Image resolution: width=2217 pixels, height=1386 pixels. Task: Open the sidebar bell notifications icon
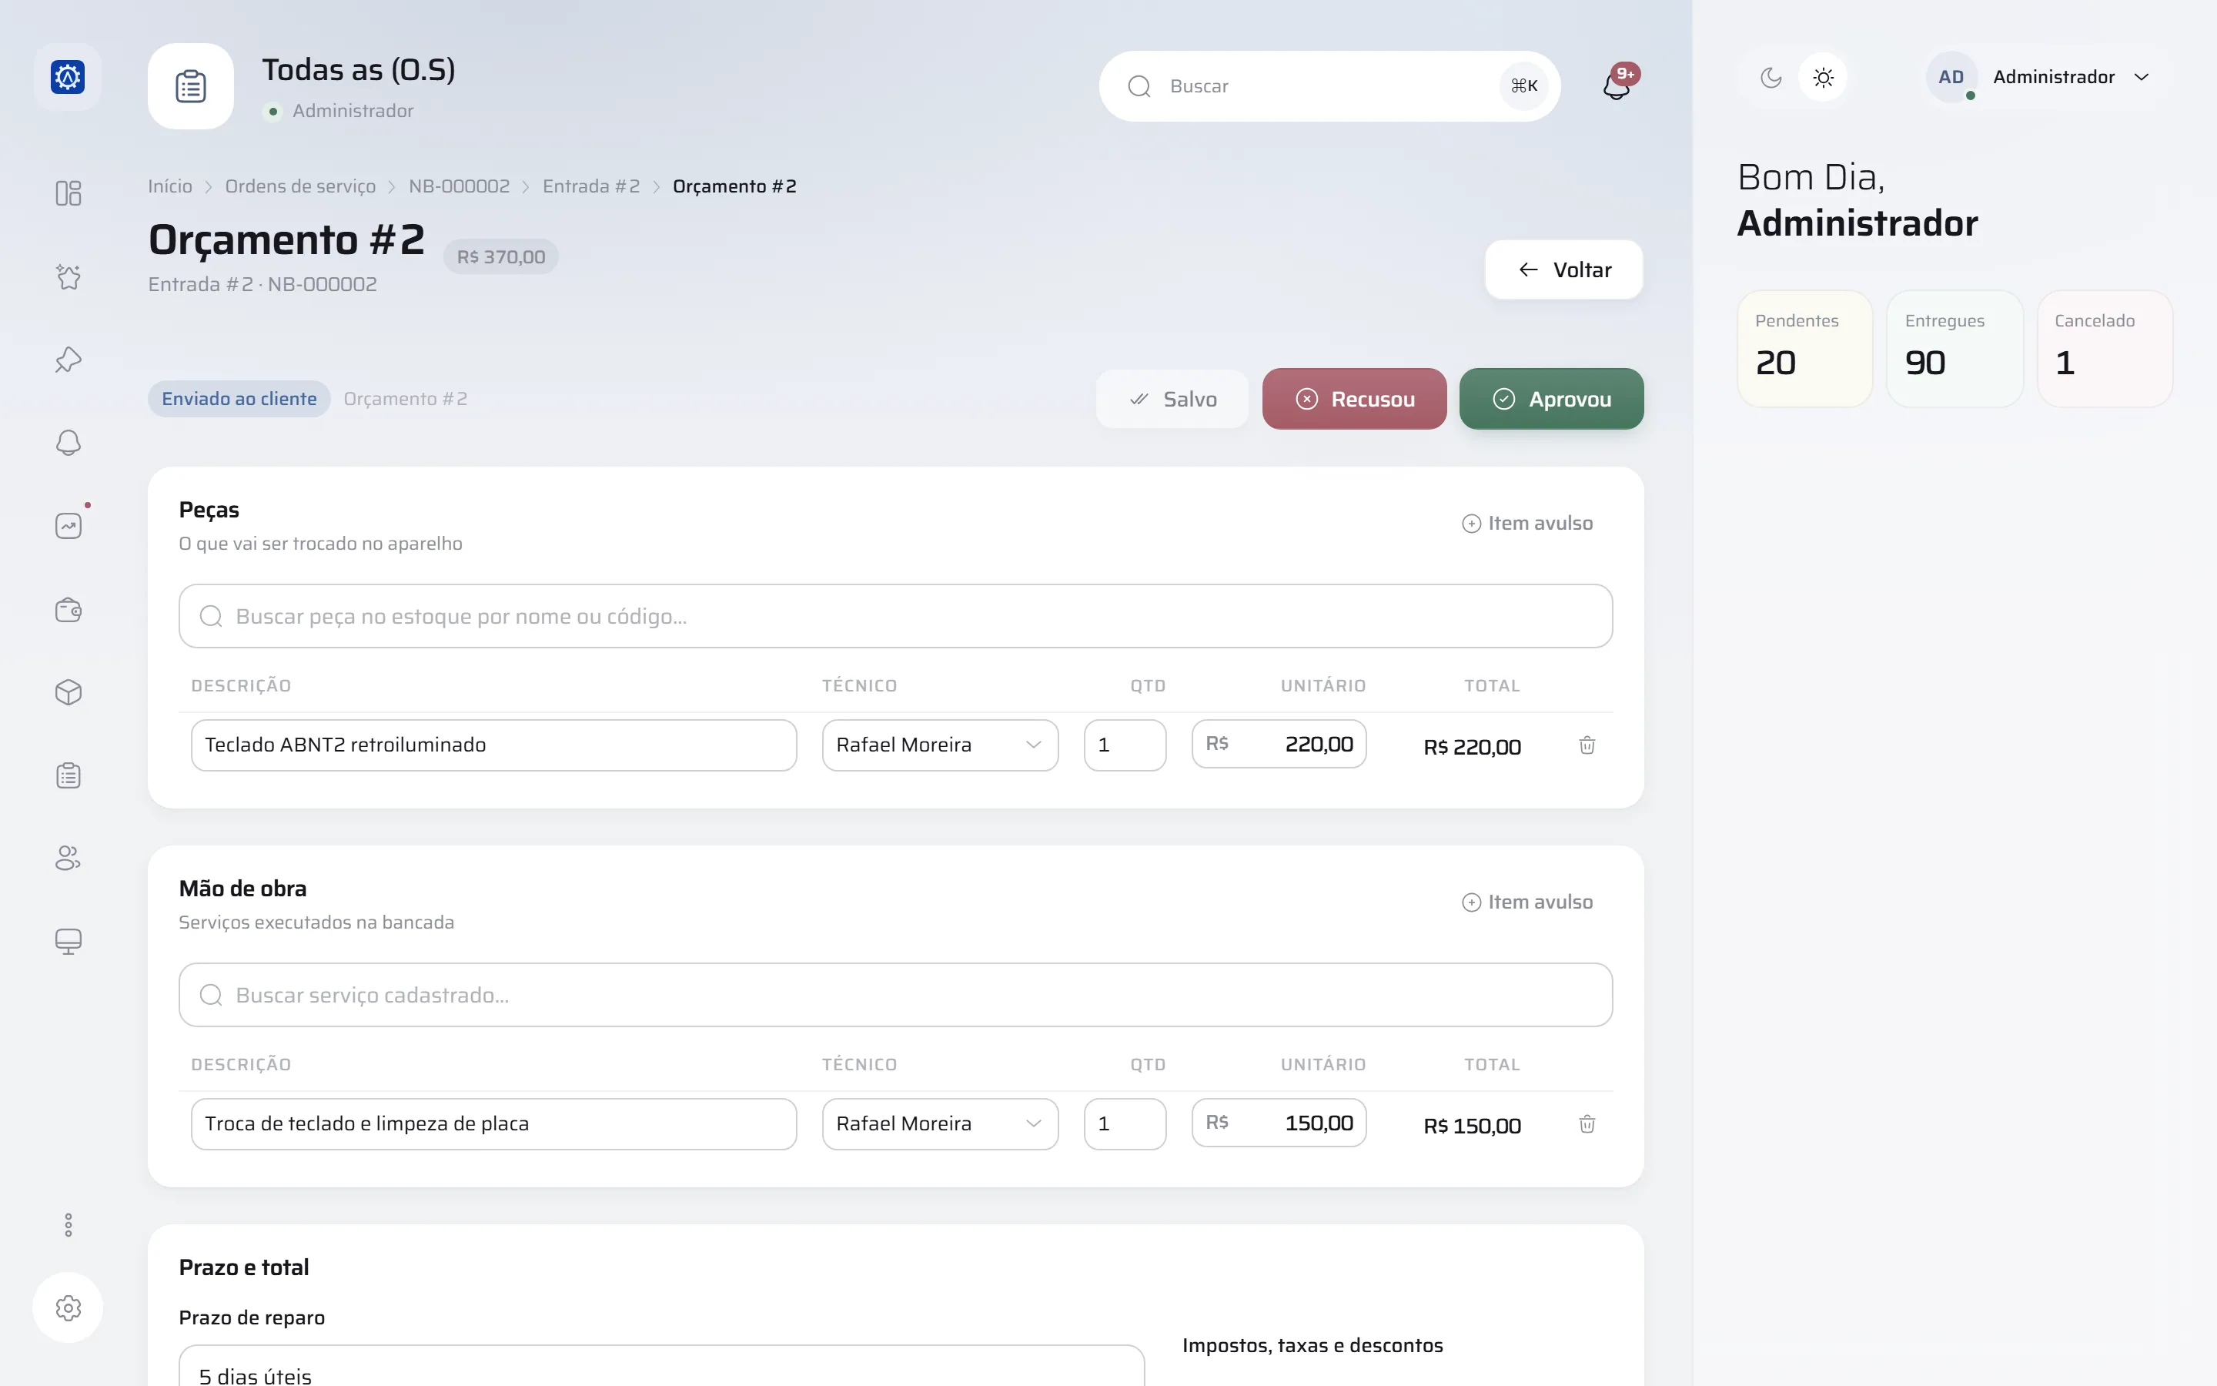pyautogui.click(x=68, y=443)
